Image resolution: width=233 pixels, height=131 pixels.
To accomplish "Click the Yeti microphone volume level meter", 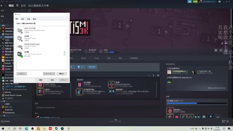I will click(x=65, y=53).
